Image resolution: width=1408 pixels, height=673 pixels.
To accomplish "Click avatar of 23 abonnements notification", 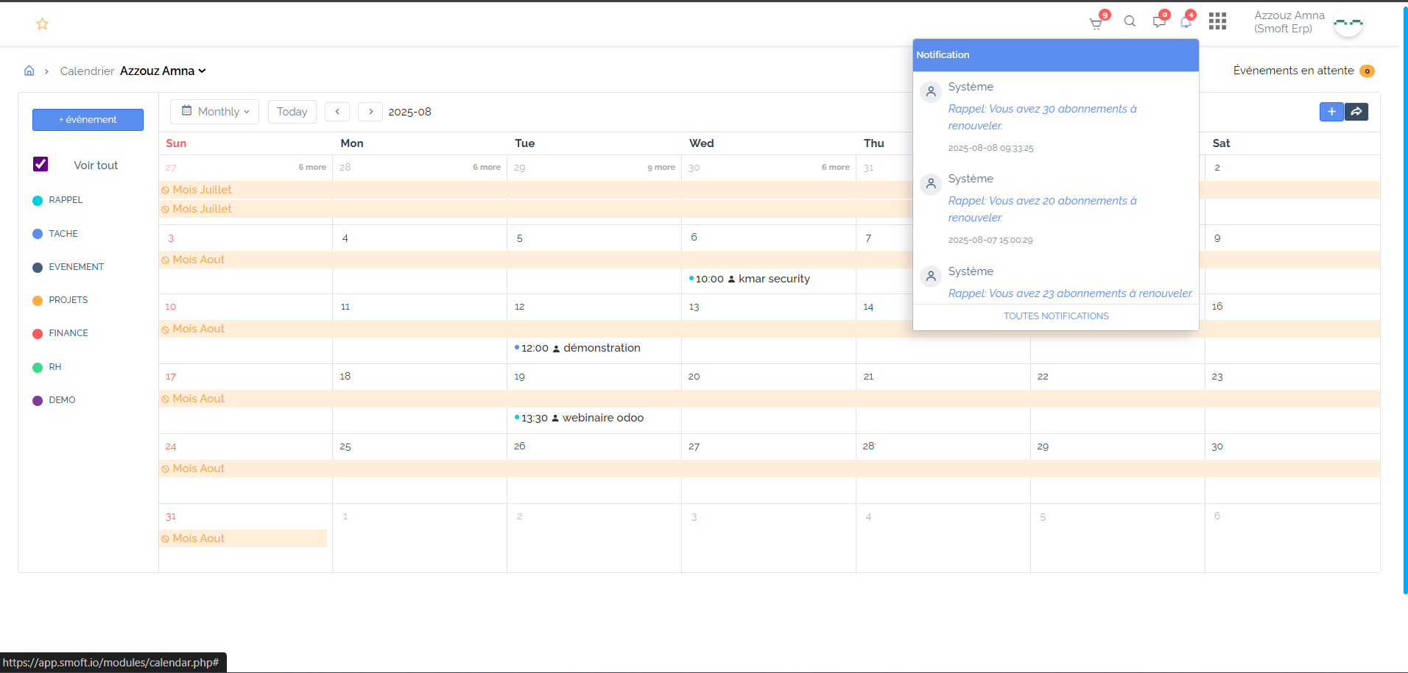I will [x=931, y=277].
